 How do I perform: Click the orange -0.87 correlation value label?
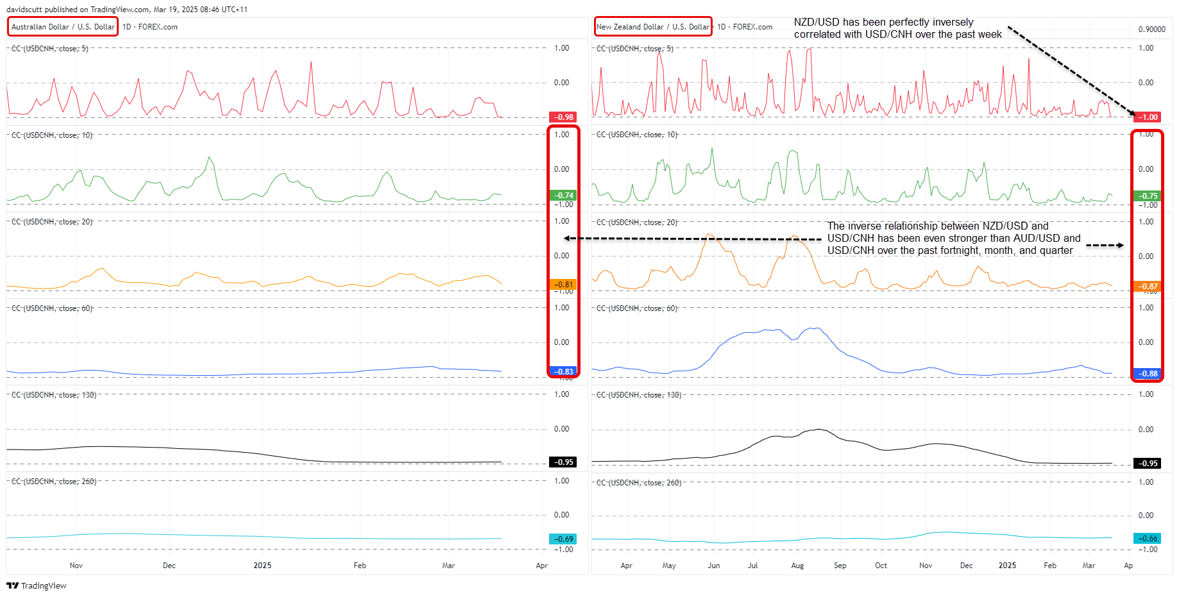(x=1147, y=287)
